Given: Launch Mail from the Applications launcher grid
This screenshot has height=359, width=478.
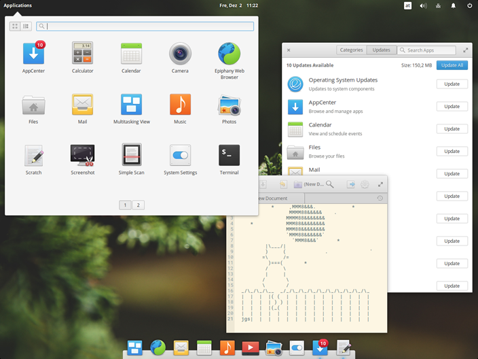Looking at the screenshot, I should pos(82,105).
